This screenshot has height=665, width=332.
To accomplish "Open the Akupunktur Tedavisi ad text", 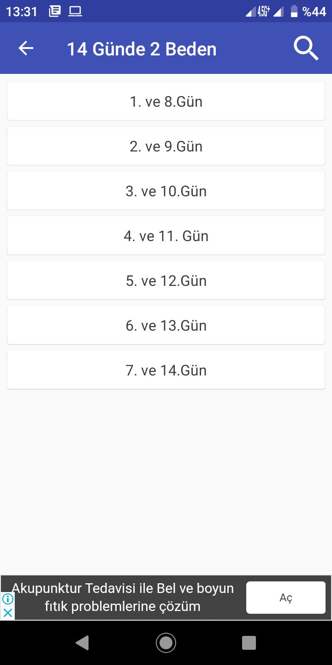I will click(123, 597).
